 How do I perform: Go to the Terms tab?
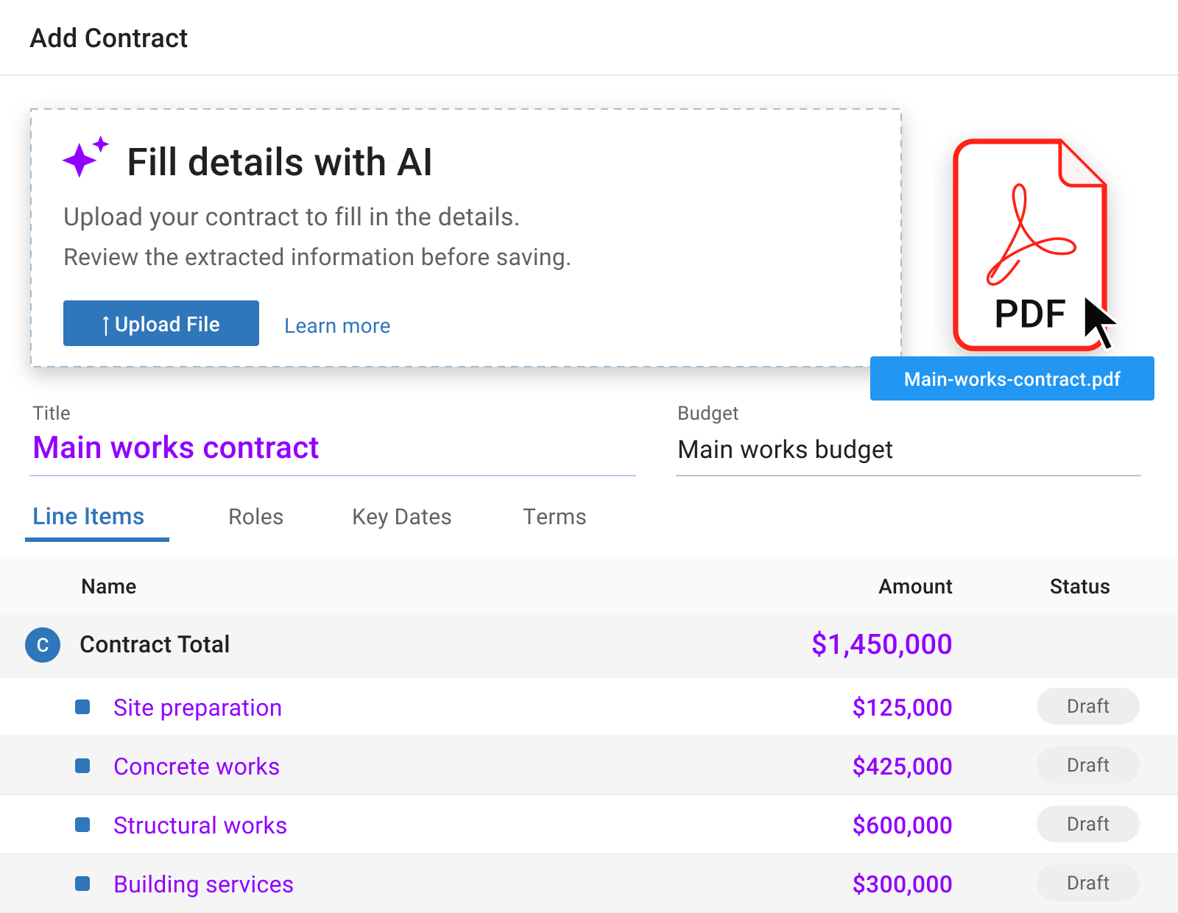[554, 517]
